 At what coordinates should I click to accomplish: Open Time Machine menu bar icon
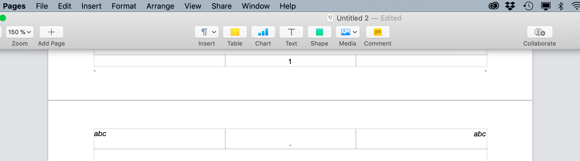click(528, 6)
